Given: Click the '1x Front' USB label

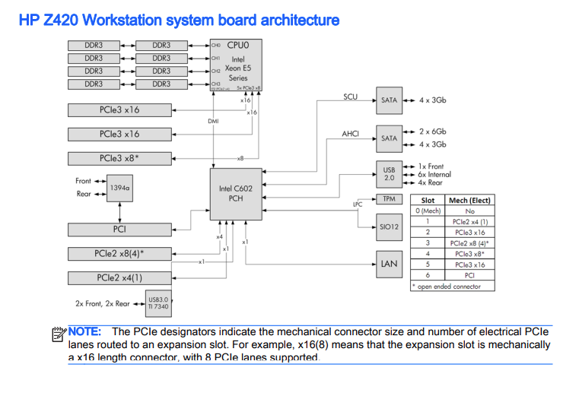Looking at the screenshot, I should 431,166.
